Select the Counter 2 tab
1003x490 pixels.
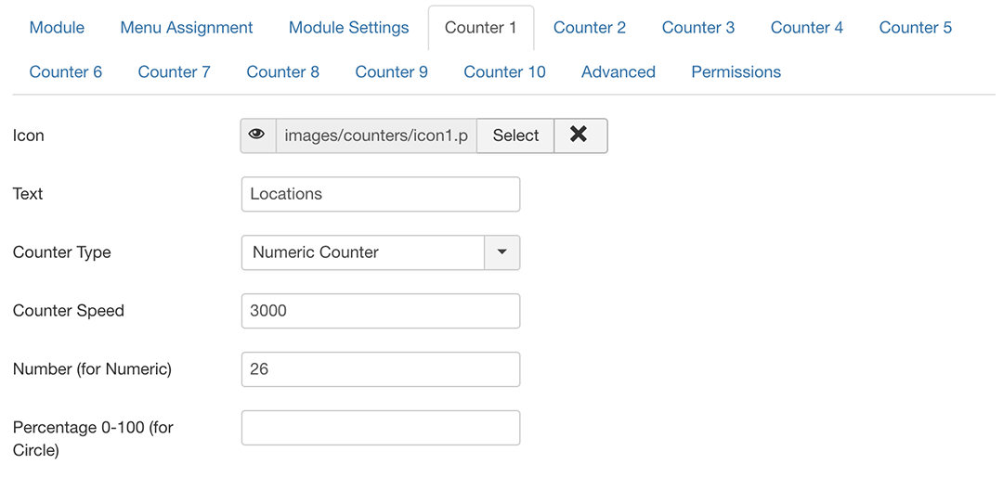tap(590, 28)
